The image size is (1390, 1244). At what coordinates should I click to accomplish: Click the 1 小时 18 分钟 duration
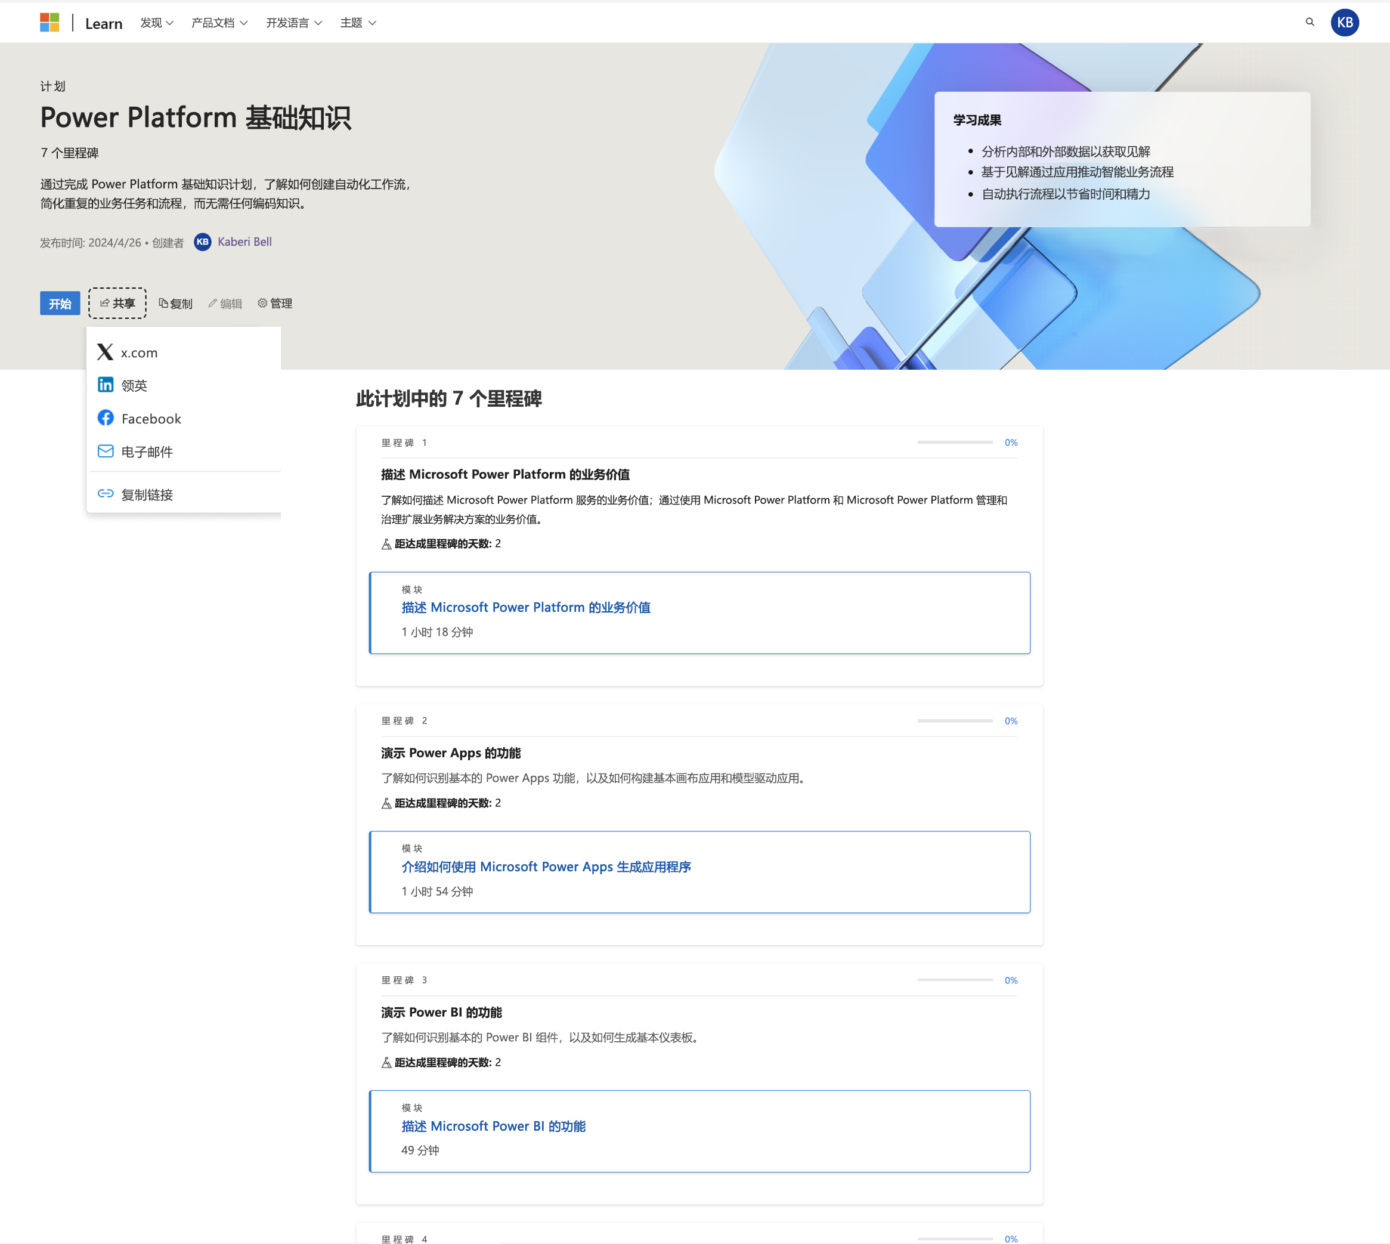coord(436,632)
